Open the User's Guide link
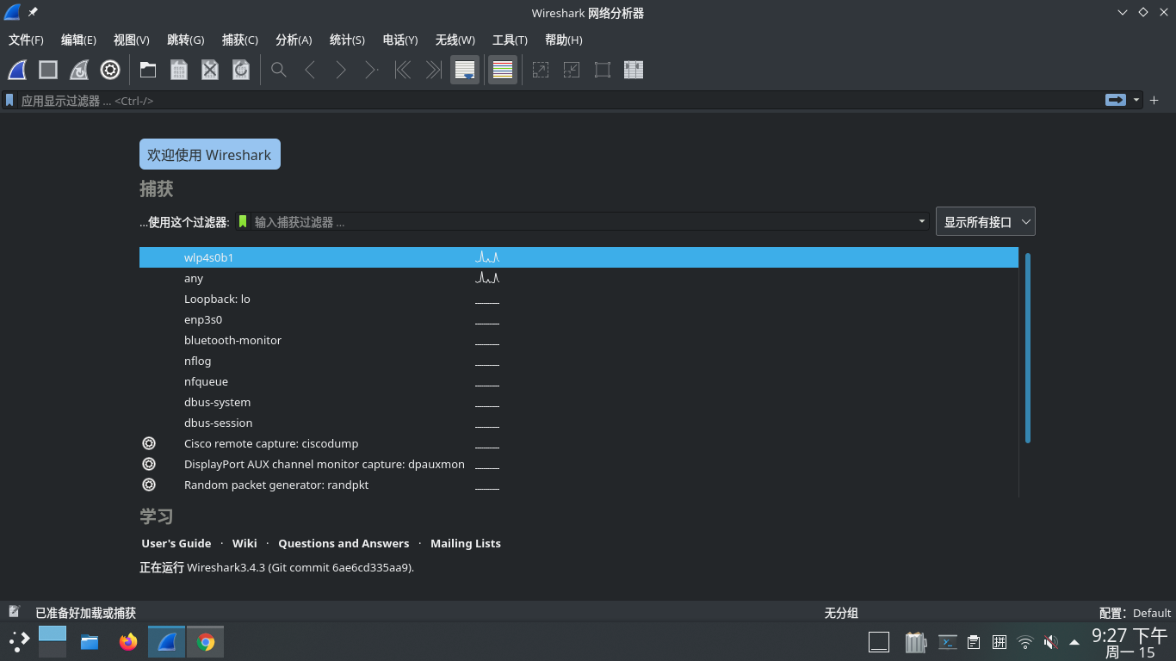This screenshot has height=661, width=1176. [176, 543]
